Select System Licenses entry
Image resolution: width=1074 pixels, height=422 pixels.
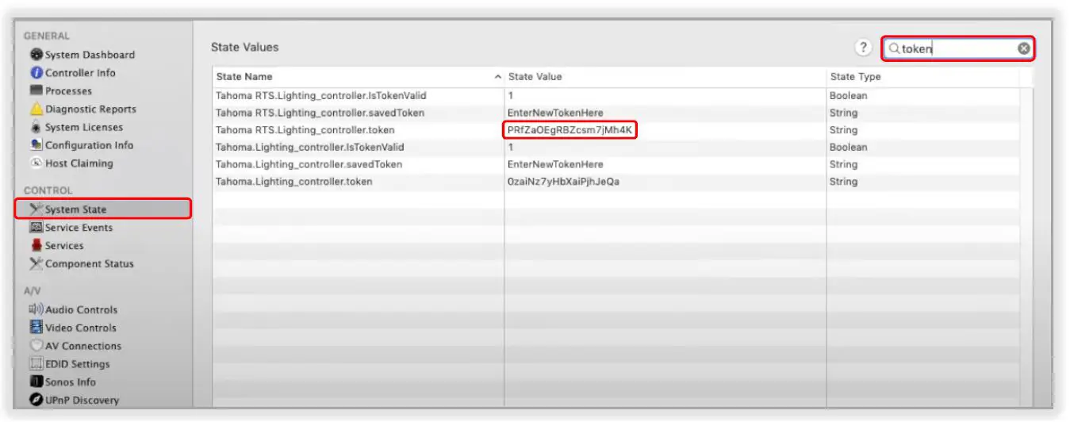[x=84, y=128]
